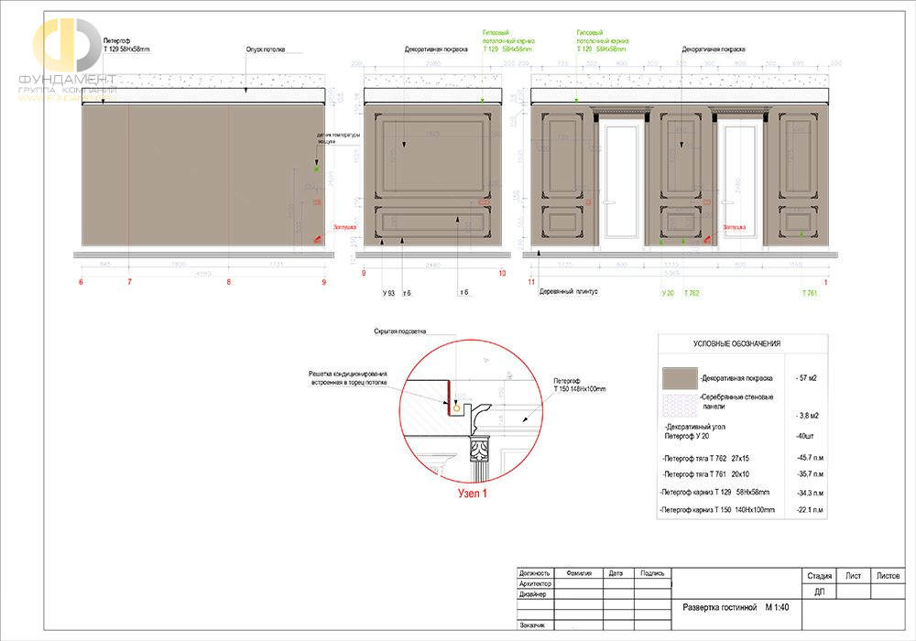The width and height of the screenshot is (916, 641).
Task: Click the red axis number 7
Action: click(130, 282)
